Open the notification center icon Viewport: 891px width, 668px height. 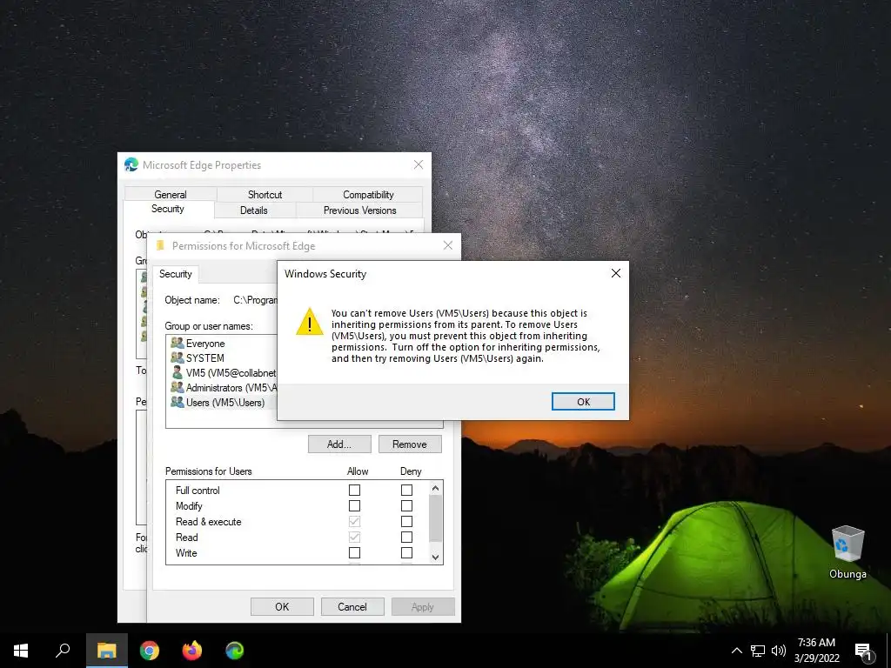point(863,652)
